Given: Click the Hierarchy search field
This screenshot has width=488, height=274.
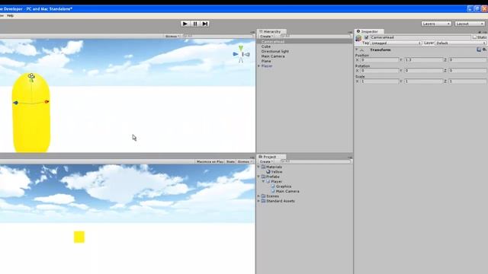Looking at the screenshot, I should click(x=315, y=37).
